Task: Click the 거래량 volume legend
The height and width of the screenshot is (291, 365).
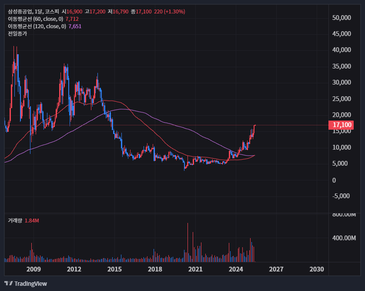Action: (x=15, y=220)
